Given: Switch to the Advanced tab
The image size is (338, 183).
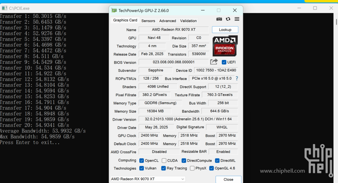Looking at the screenshot, I should tap(168, 21).
